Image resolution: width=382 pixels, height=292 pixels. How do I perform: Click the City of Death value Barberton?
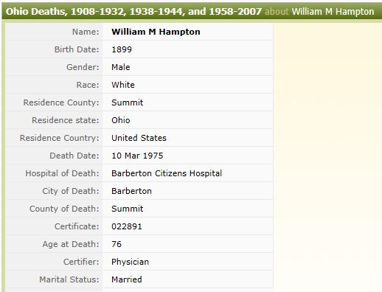[x=131, y=191]
